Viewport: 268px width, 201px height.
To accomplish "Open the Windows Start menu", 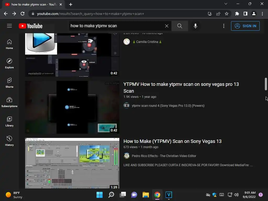I will tap(99, 195).
